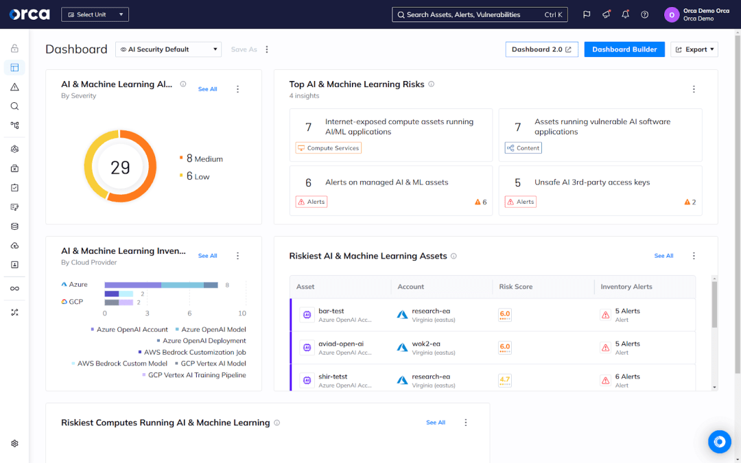Open the hexagon atom sidebar icon
The height and width of the screenshot is (463, 741).
click(14, 150)
